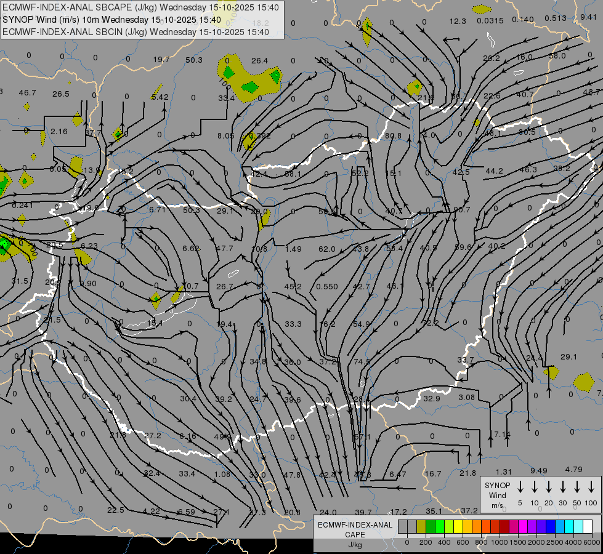Click the 1000 tick label on CAPE scale
The height and width of the screenshot is (554, 603).
click(499, 542)
